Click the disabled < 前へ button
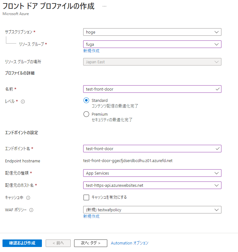238x252 pixels. [58, 243]
